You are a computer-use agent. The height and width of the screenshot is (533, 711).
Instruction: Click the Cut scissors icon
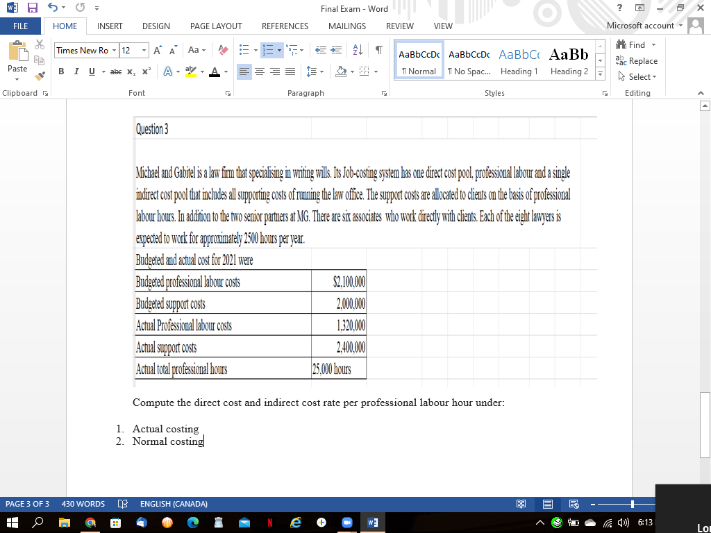(x=40, y=44)
